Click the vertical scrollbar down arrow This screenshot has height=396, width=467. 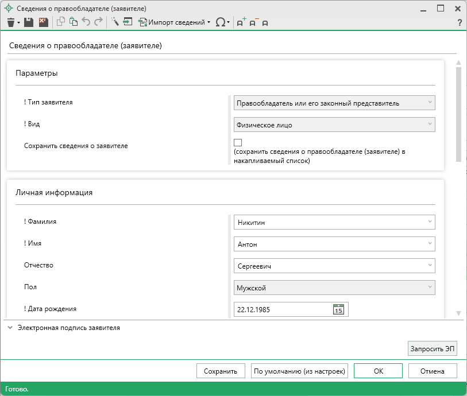click(x=458, y=313)
